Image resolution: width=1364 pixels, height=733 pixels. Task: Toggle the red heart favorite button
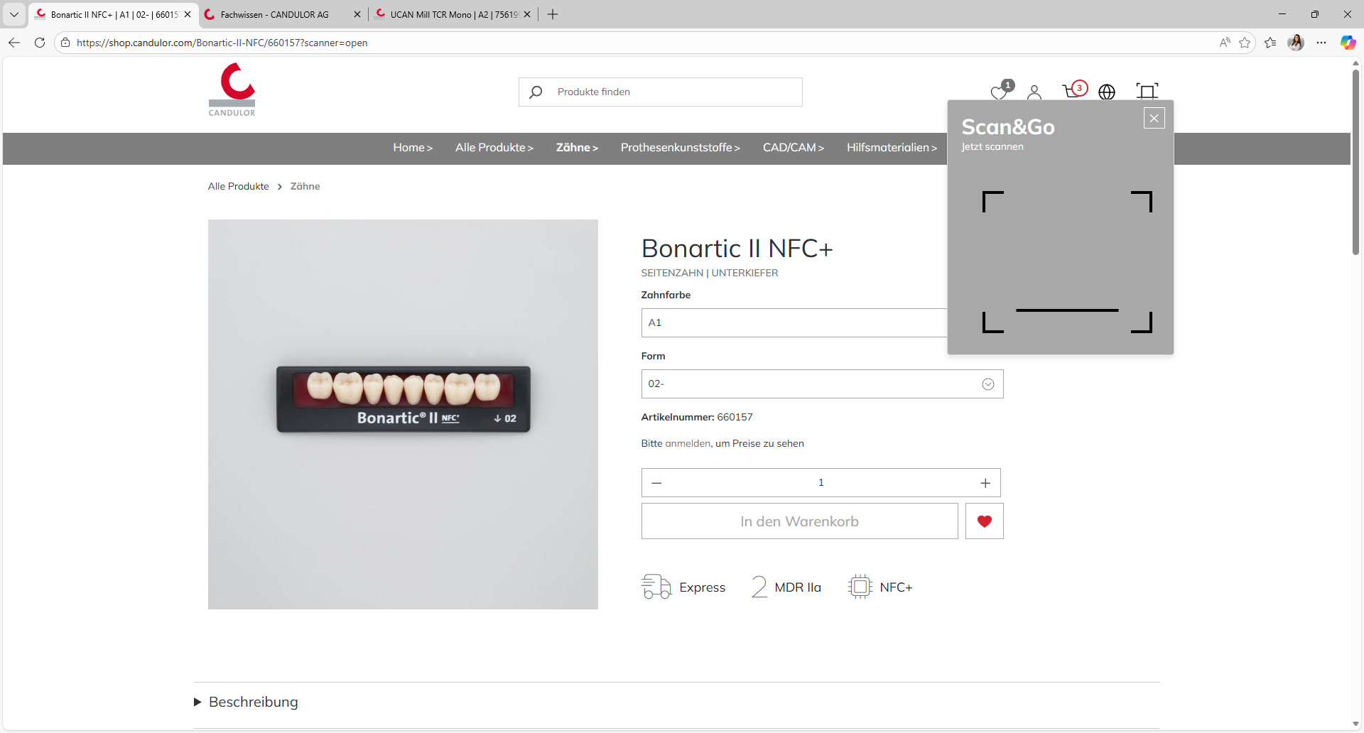tap(984, 521)
